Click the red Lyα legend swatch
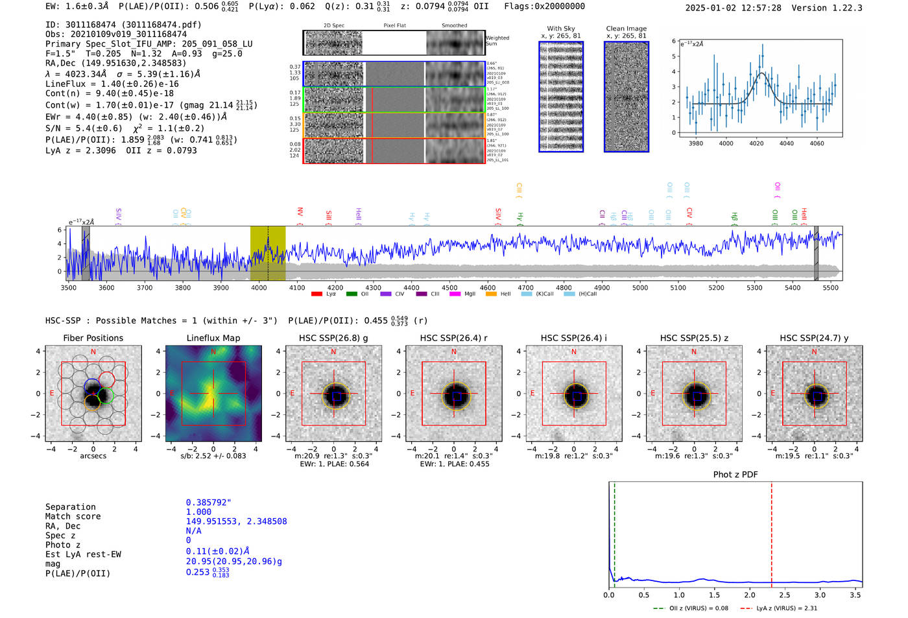The image size is (908, 618). [317, 294]
